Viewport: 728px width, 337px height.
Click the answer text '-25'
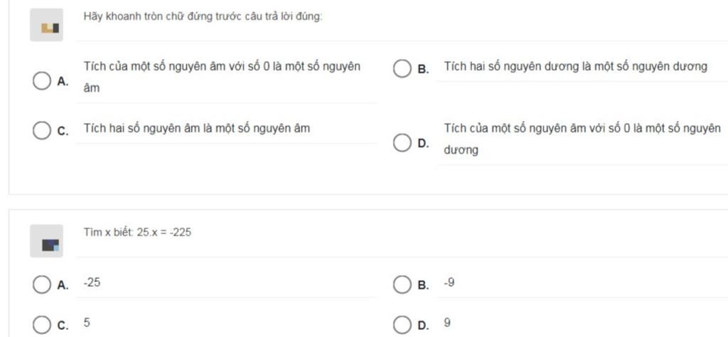(92, 282)
